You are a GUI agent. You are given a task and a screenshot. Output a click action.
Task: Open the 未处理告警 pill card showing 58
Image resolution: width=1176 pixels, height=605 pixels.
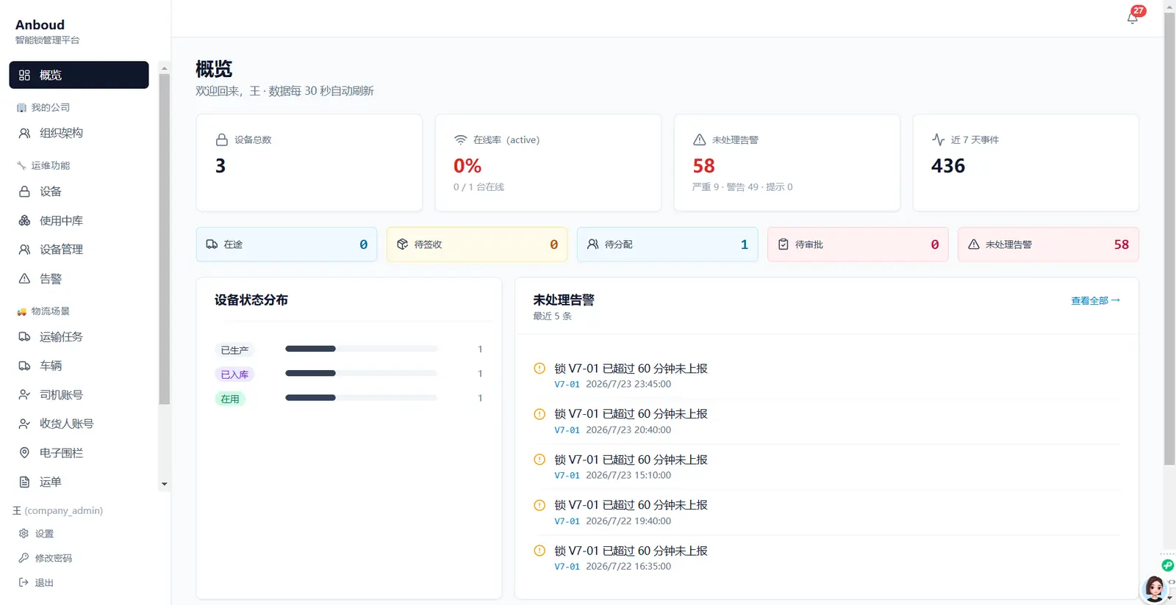click(1048, 244)
